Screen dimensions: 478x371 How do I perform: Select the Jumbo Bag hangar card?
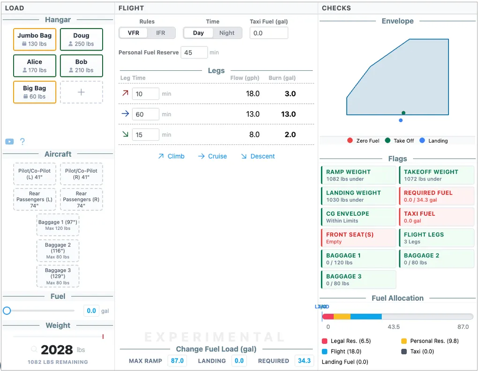click(x=35, y=39)
